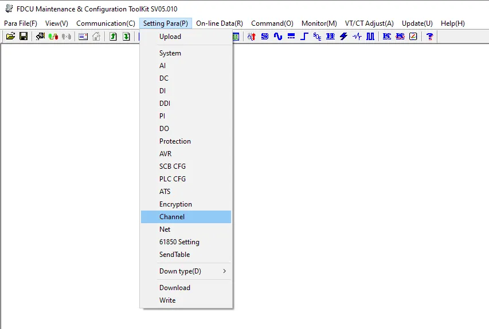
Task: Select the DDI parameter entry
Action: 186,104
